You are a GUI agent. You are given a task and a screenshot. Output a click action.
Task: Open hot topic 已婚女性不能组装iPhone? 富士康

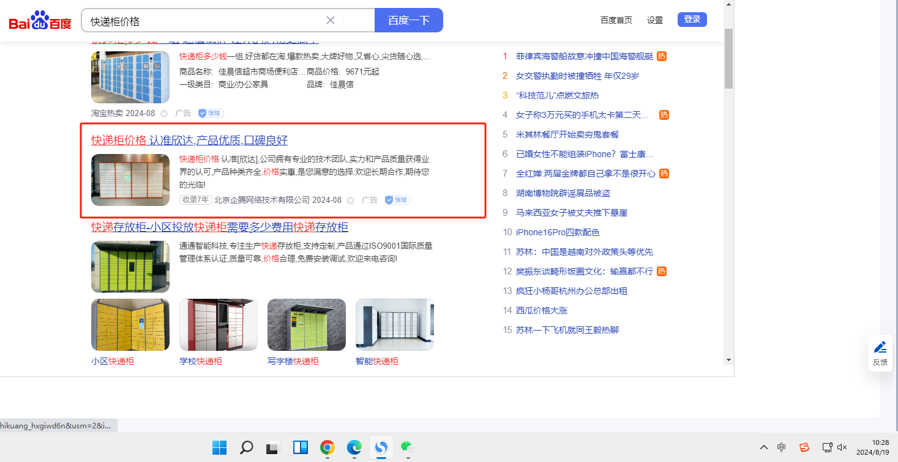585,154
